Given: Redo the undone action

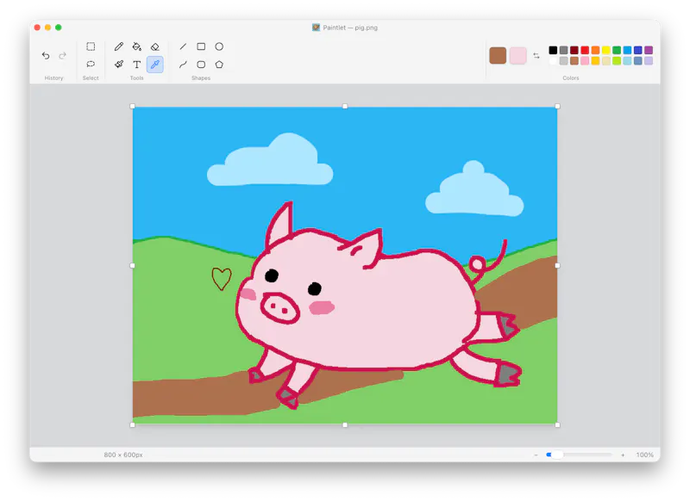Looking at the screenshot, I should 62,55.
